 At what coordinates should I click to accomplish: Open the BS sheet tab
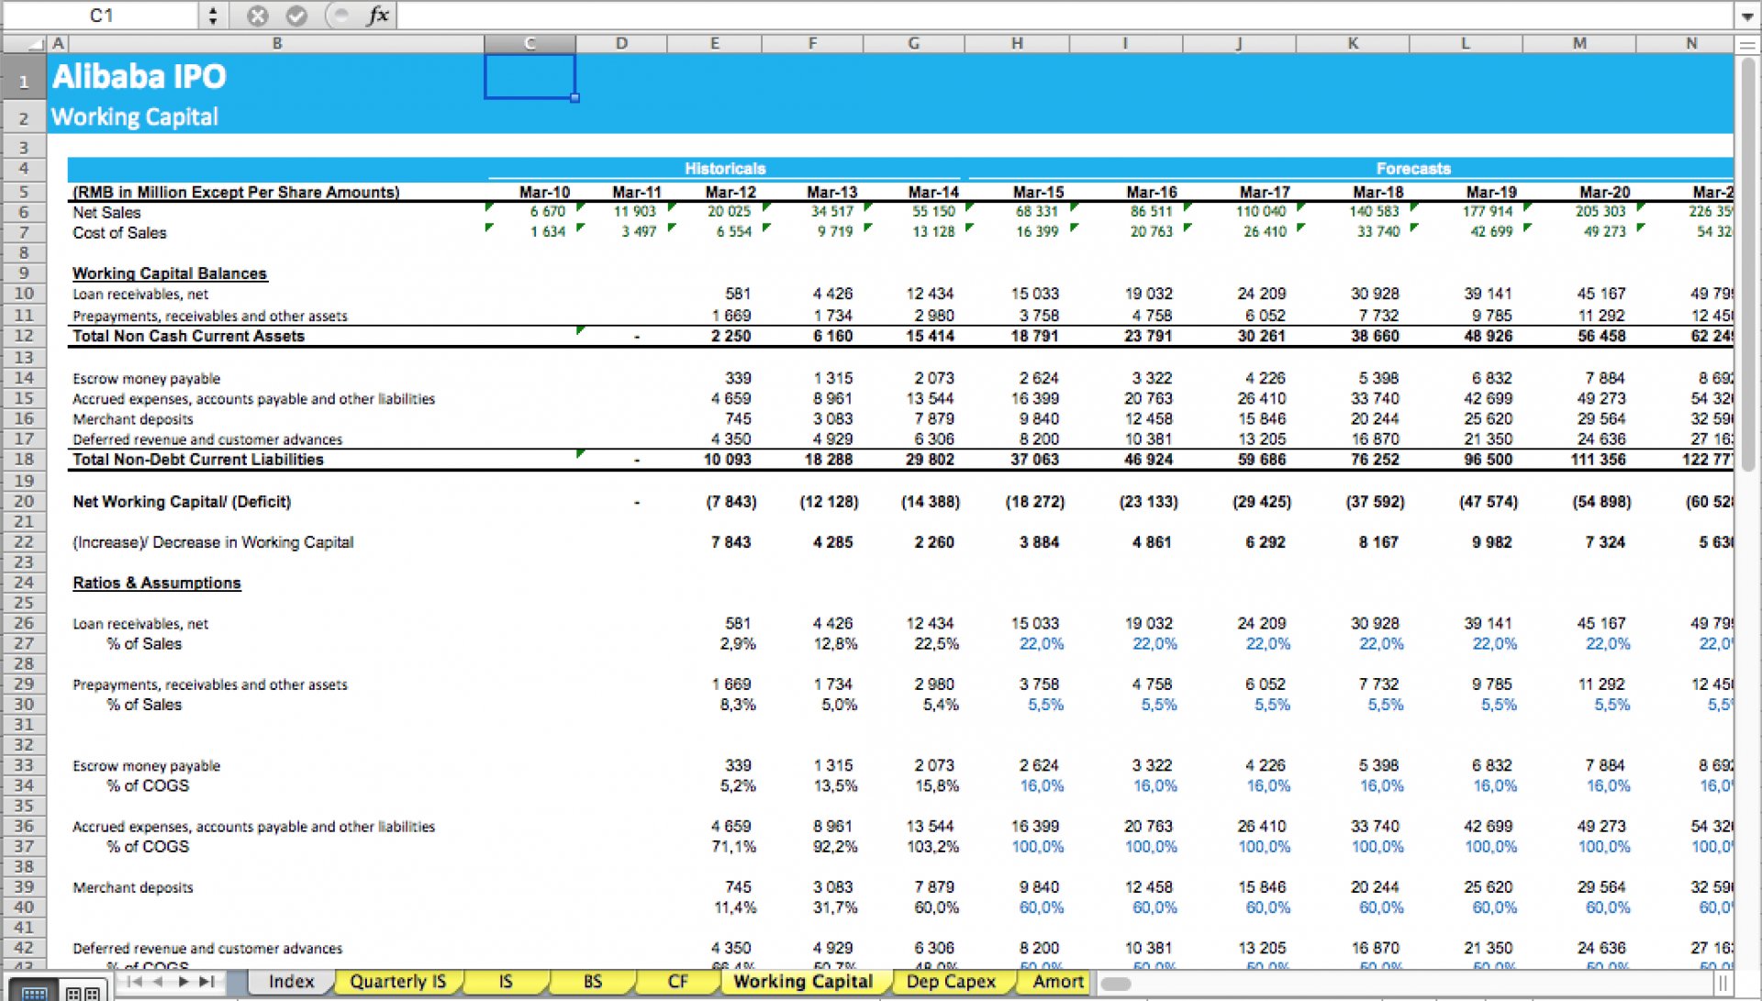click(x=593, y=982)
